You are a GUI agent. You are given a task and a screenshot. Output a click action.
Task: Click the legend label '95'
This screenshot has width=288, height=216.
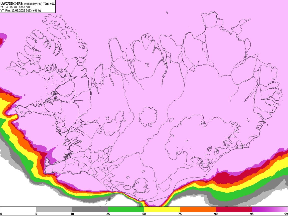coord(252,214)
